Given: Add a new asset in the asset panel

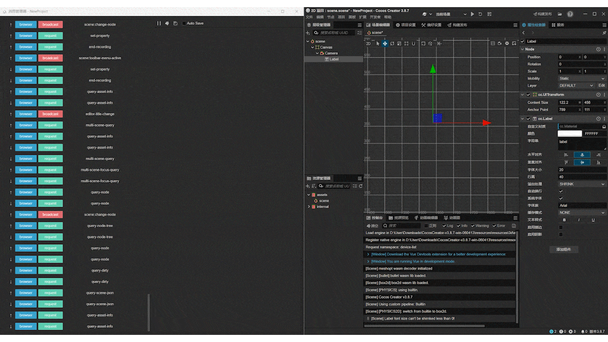Looking at the screenshot, I should (x=308, y=186).
